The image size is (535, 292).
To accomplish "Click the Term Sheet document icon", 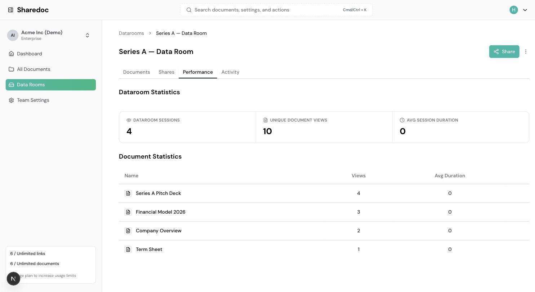I will coord(128,250).
